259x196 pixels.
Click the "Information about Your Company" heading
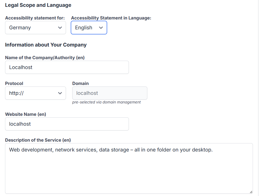(x=46, y=45)
